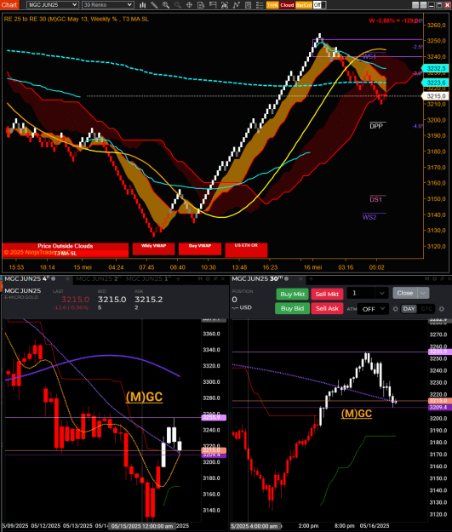Switch to the MGC JUN25 1h tab
This screenshot has width=452, height=532.
tap(147, 279)
